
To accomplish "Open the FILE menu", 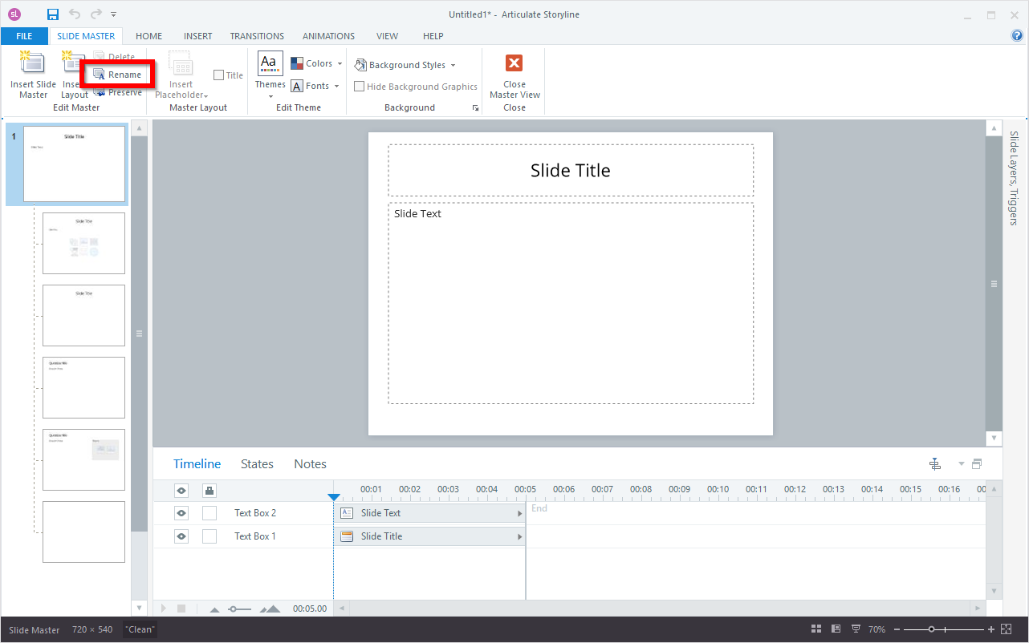I will [x=24, y=36].
